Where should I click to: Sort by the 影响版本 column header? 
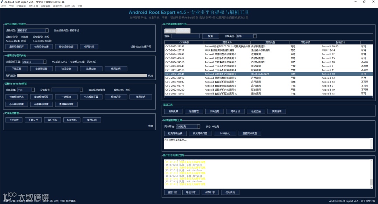coord(341,42)
